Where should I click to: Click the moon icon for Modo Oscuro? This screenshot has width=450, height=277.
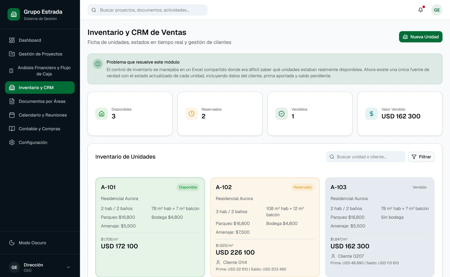coord(12,243)
